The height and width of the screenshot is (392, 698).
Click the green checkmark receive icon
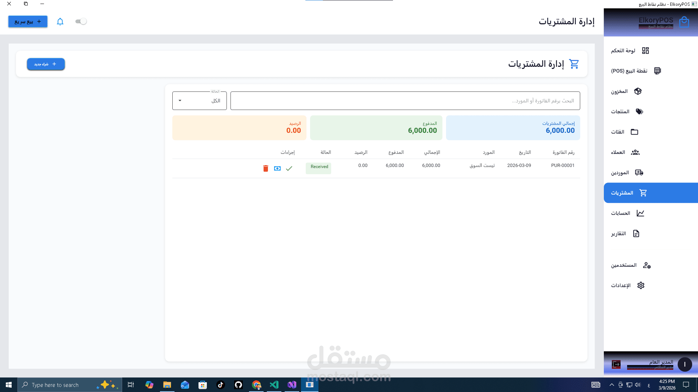289,168
